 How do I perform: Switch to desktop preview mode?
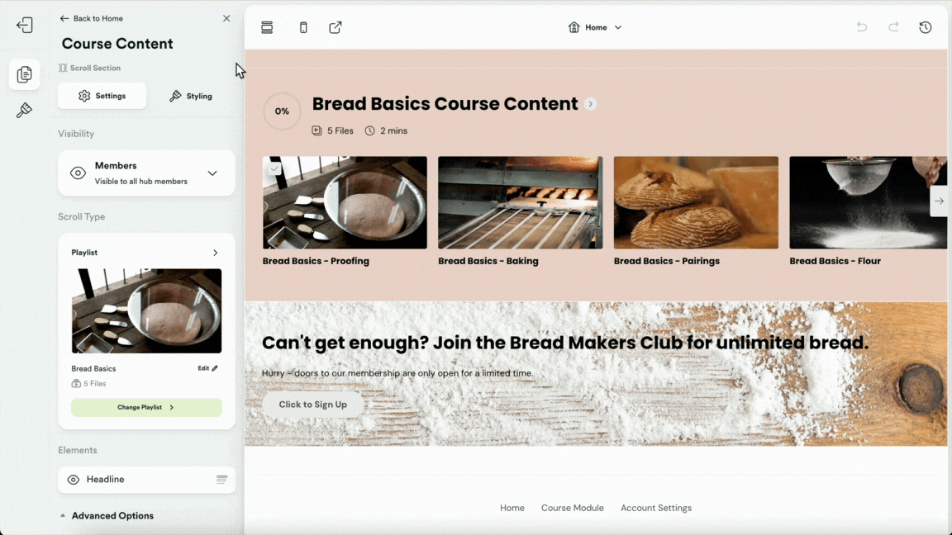[x=267, y=26]
